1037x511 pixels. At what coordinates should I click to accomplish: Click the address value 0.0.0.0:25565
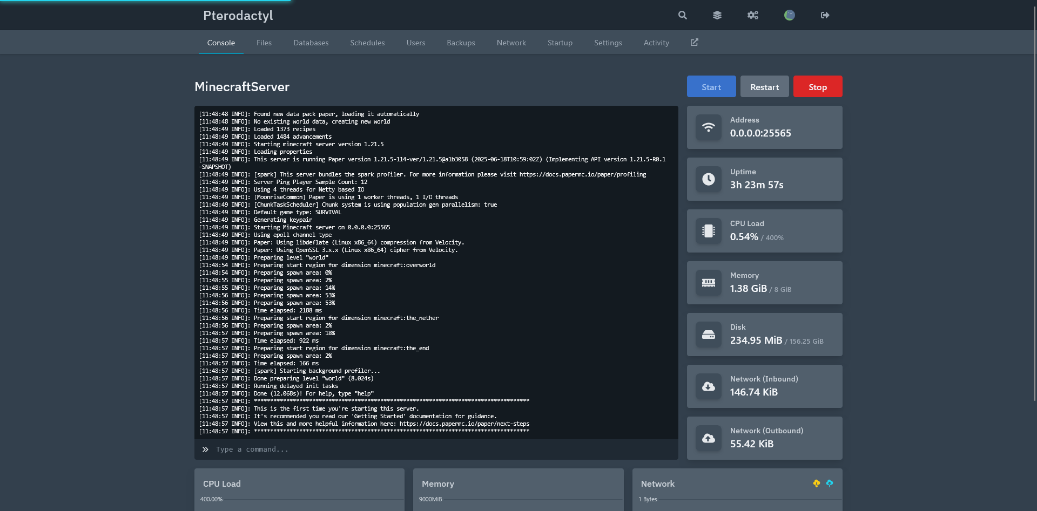(760, 133)
